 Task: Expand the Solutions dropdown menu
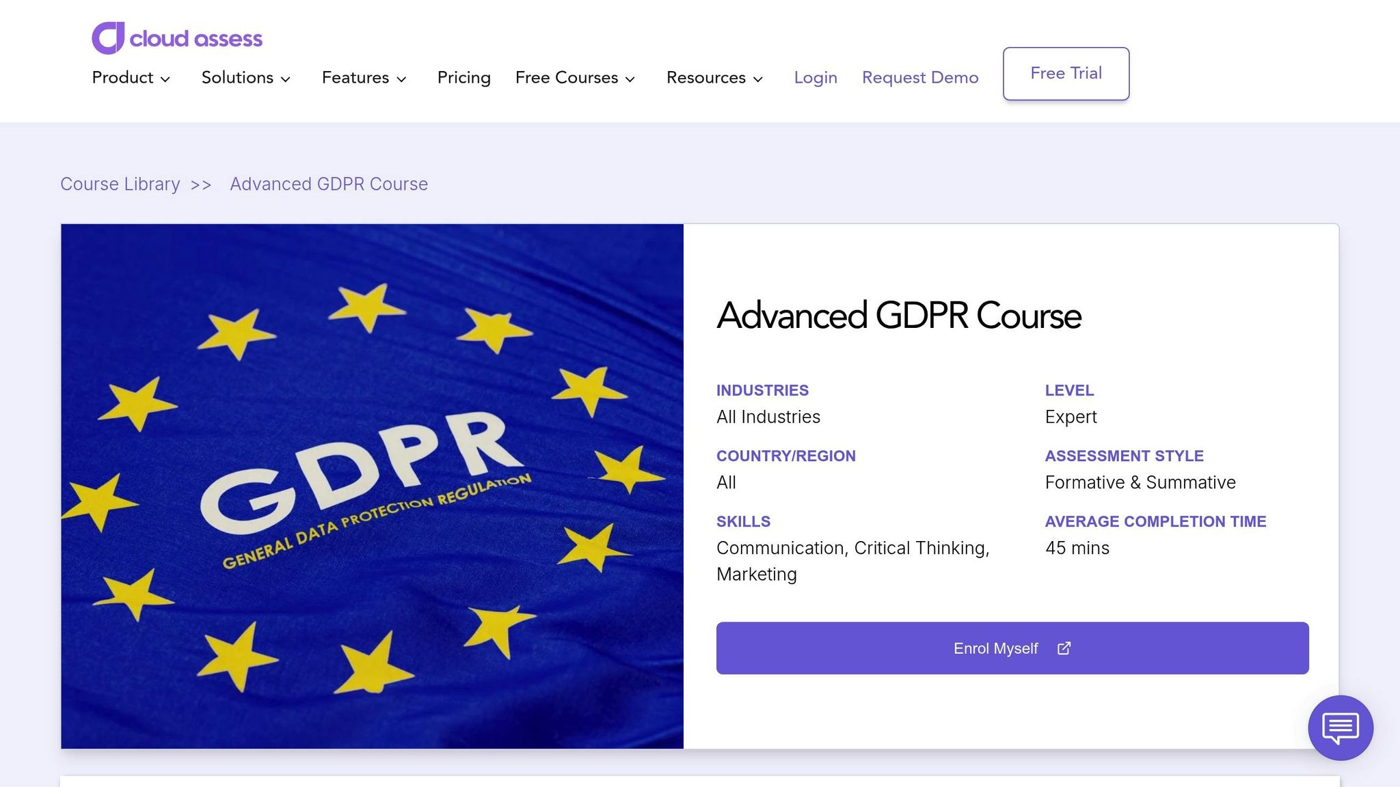(245, 78)
